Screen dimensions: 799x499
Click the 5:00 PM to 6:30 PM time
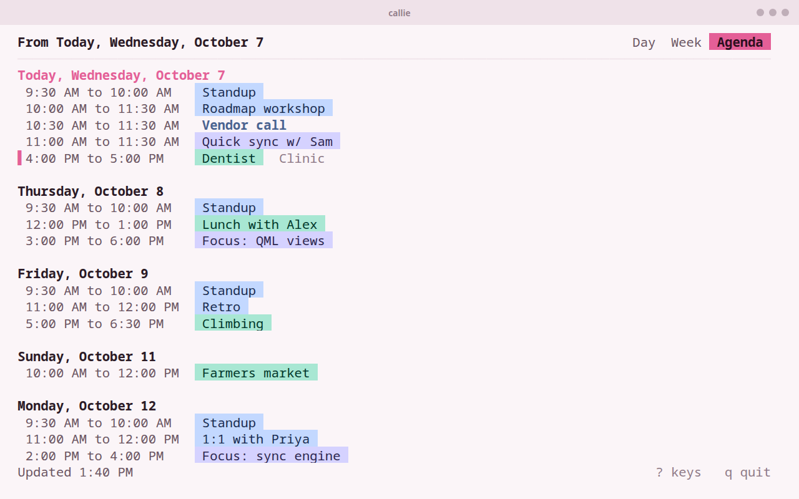point(94,324)
